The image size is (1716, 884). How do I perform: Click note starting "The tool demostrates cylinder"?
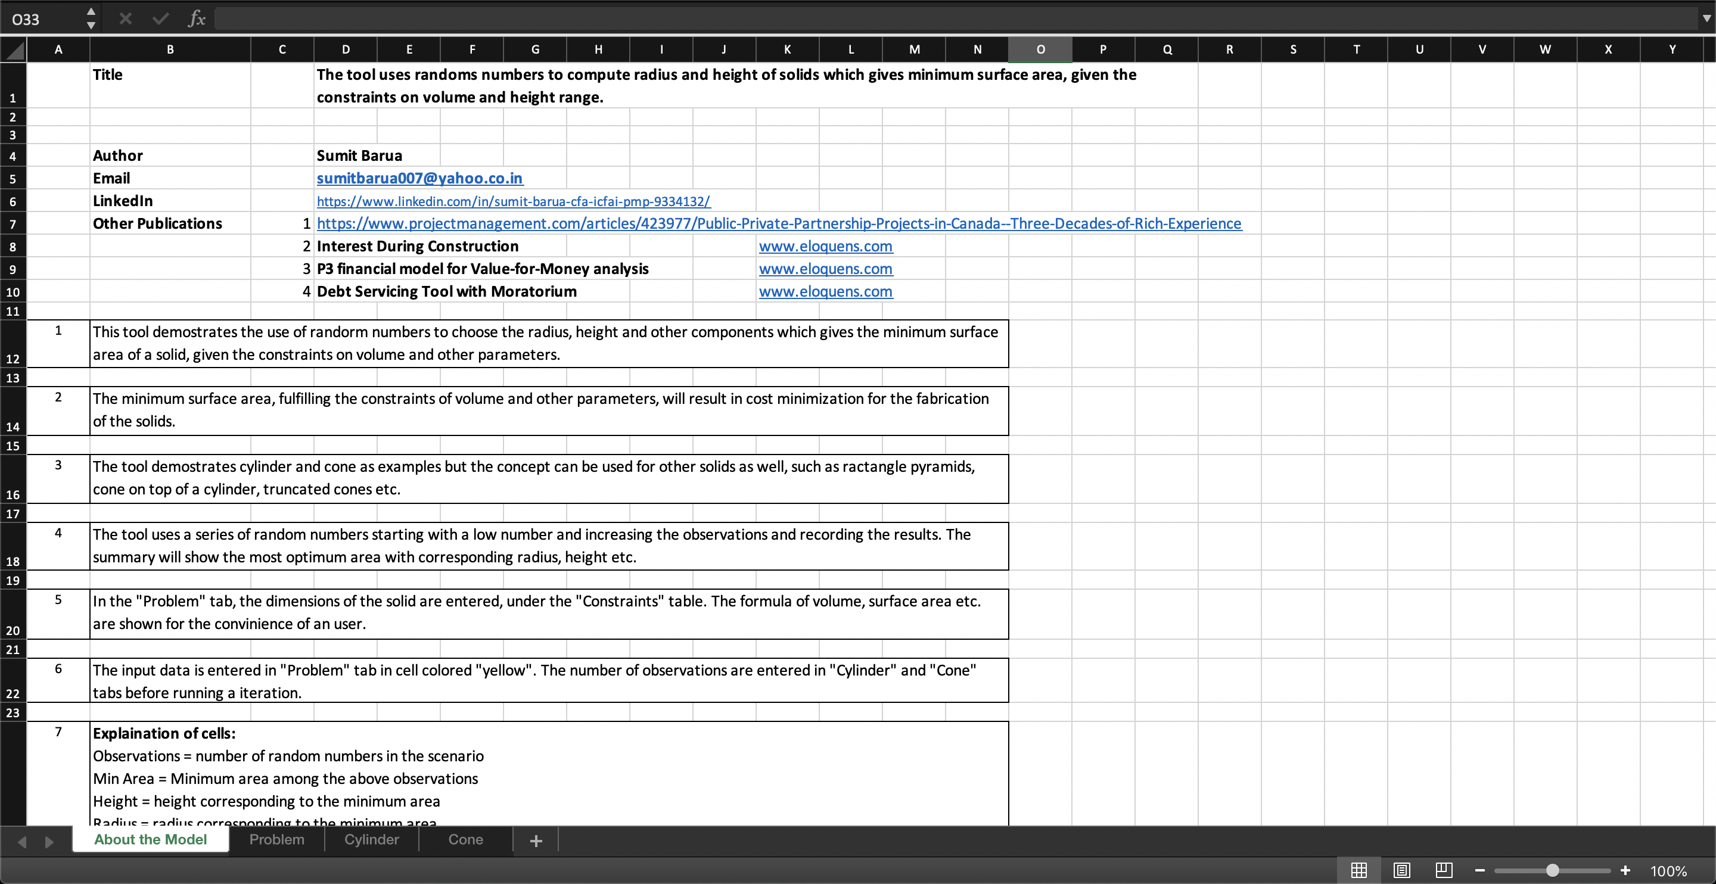click(549, 478)
